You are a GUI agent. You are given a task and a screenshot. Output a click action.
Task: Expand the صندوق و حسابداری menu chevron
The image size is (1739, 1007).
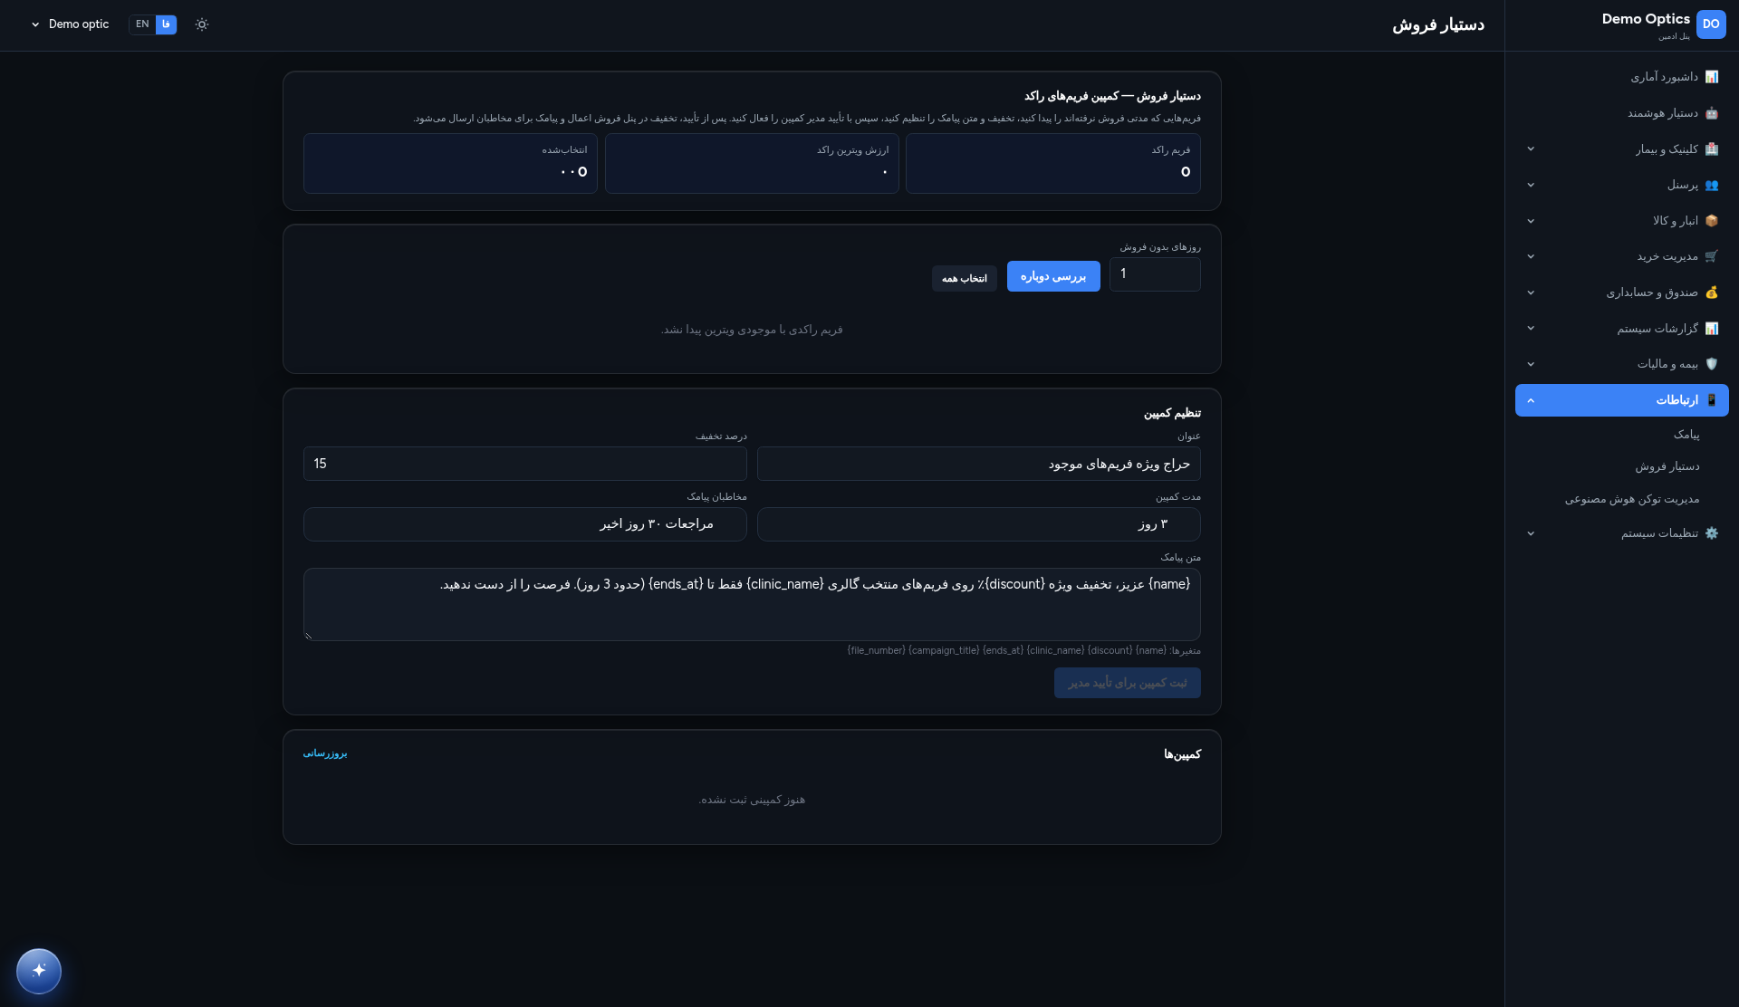coord(1531,293)
